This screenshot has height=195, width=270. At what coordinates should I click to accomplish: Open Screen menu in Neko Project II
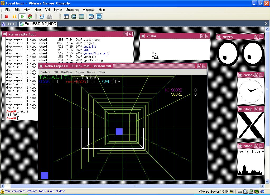pyautogui.click(x=80, y=72)
